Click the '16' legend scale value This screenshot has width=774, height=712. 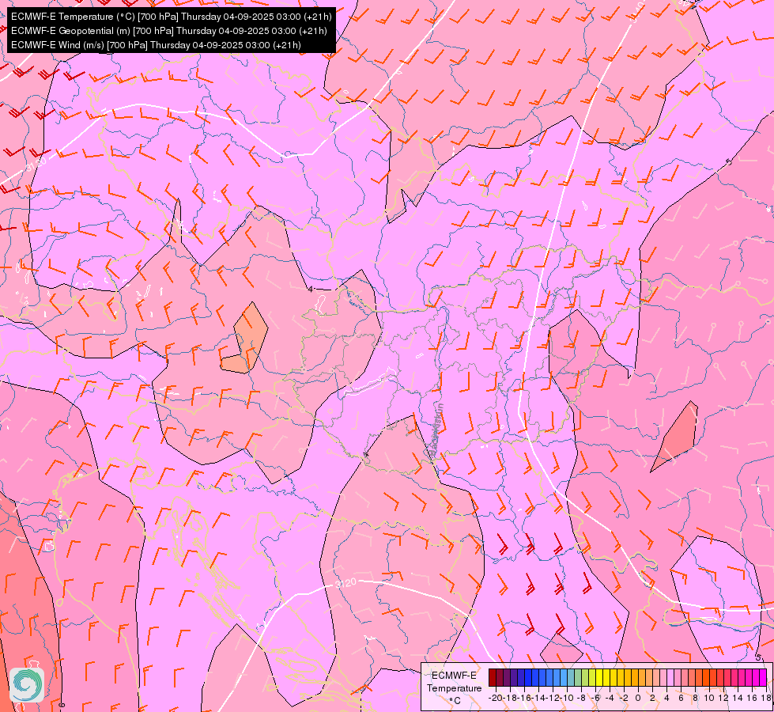(752, 698)
